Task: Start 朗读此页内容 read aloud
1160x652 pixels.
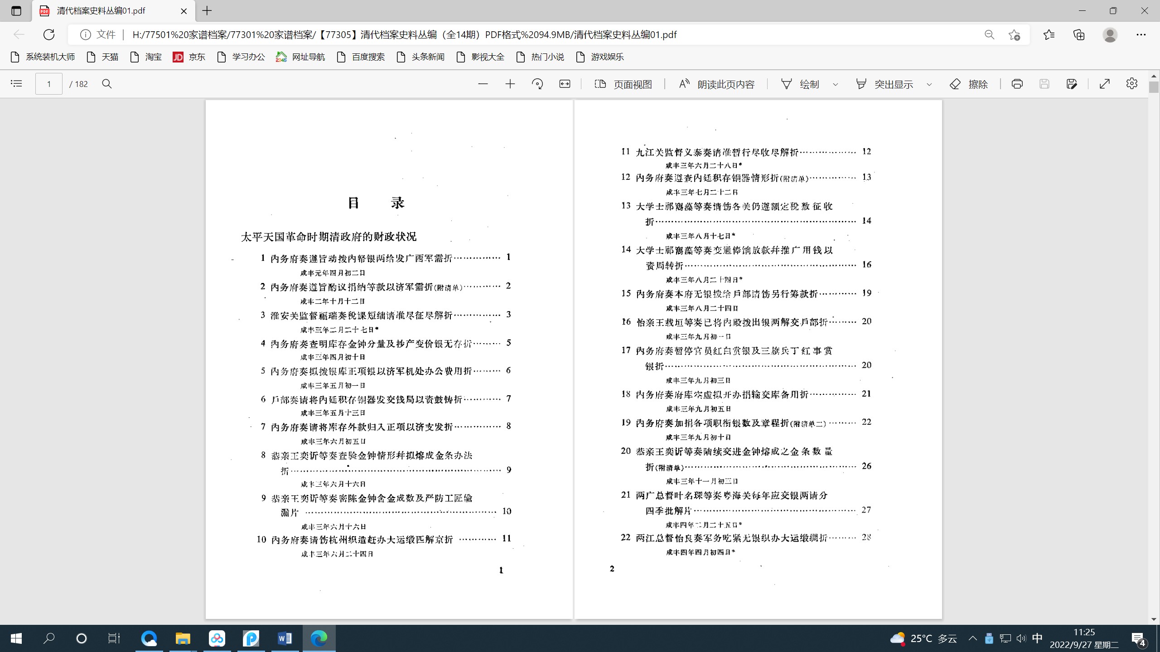Action: (x=717, y=84)
